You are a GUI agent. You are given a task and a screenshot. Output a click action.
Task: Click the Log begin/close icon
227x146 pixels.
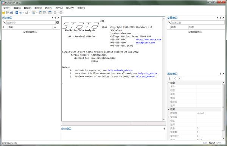[17, 13]
